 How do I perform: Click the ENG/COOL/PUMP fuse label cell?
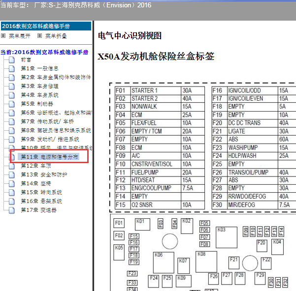point(156,188)
